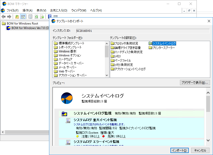
Task: Click the 監視項目総数: 3 個 text
Action: click(x=94, y=101)
